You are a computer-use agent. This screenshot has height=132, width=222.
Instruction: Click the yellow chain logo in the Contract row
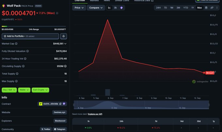(40, 104)
